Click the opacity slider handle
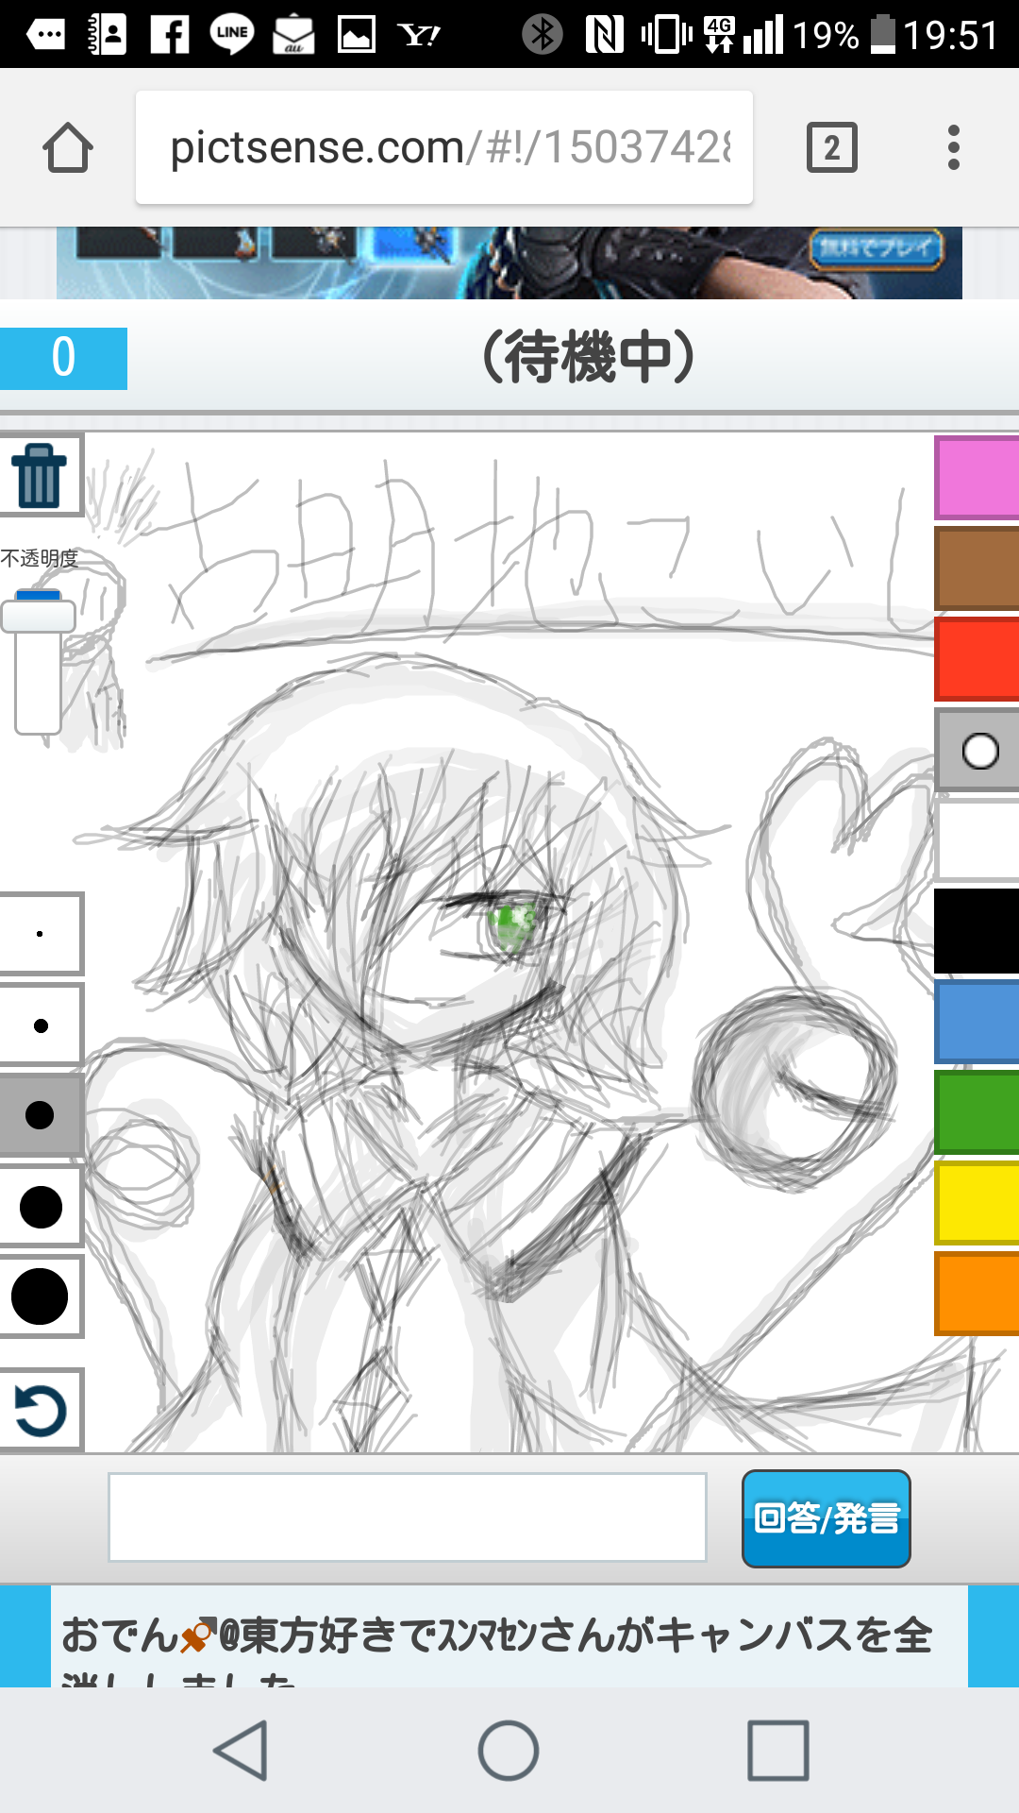This screenshot has height=1813, width=1019. click(39, 614)
